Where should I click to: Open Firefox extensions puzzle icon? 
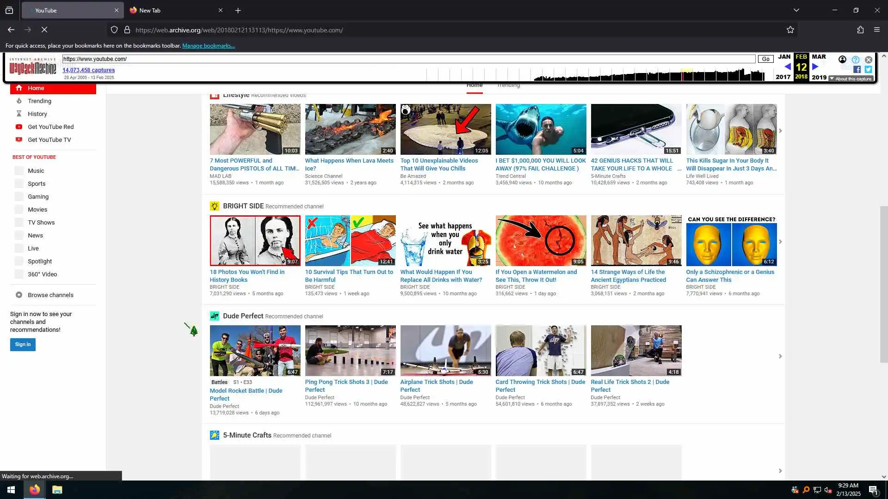click(x=860, y=30)
